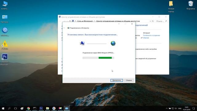197x111 pixels.
Task: Open taskbar search magnifier
Action: [9, 108]
